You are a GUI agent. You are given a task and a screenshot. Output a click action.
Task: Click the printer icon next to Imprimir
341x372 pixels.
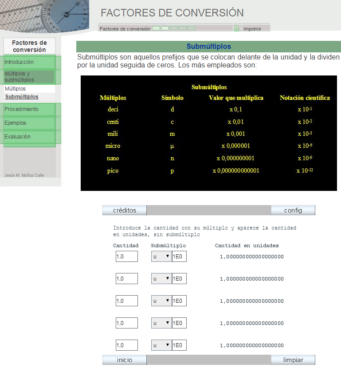click(x=236, y=28)
